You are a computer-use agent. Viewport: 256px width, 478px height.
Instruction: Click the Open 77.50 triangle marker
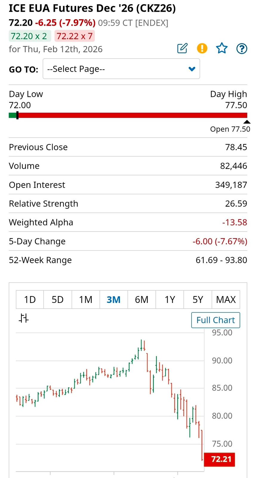coord(247,122)
